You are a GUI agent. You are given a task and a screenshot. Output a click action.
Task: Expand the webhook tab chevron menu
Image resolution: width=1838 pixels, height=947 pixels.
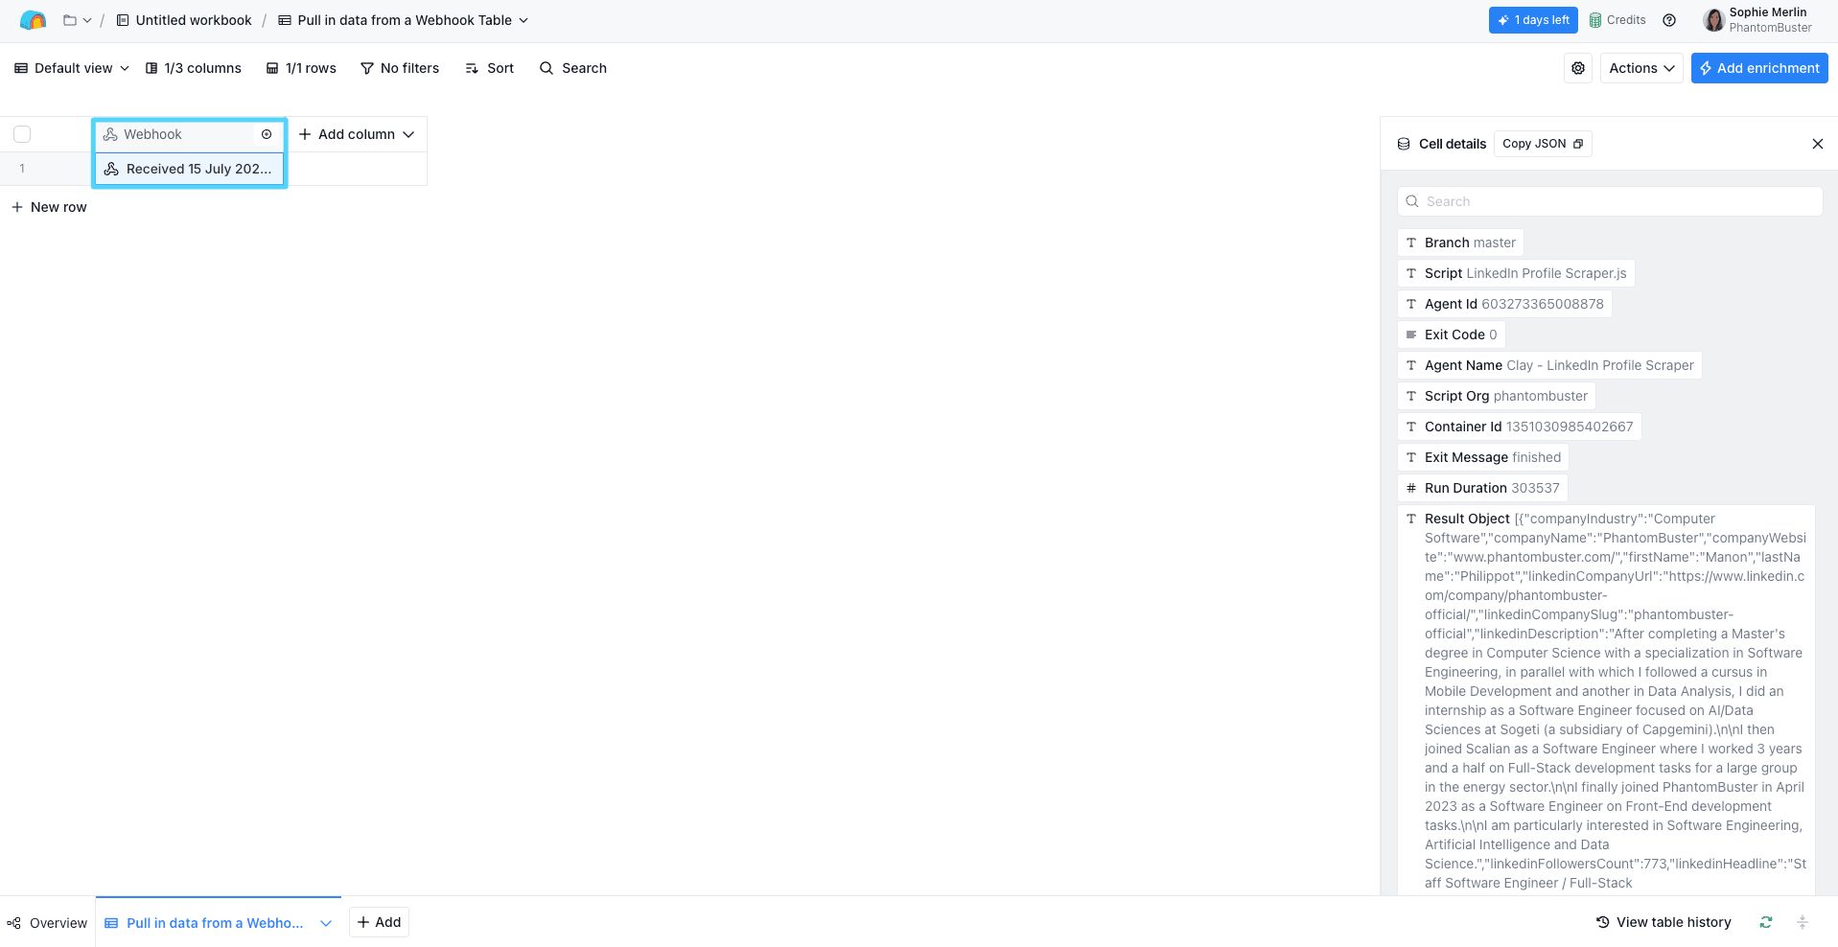click(x=326, y=923)
